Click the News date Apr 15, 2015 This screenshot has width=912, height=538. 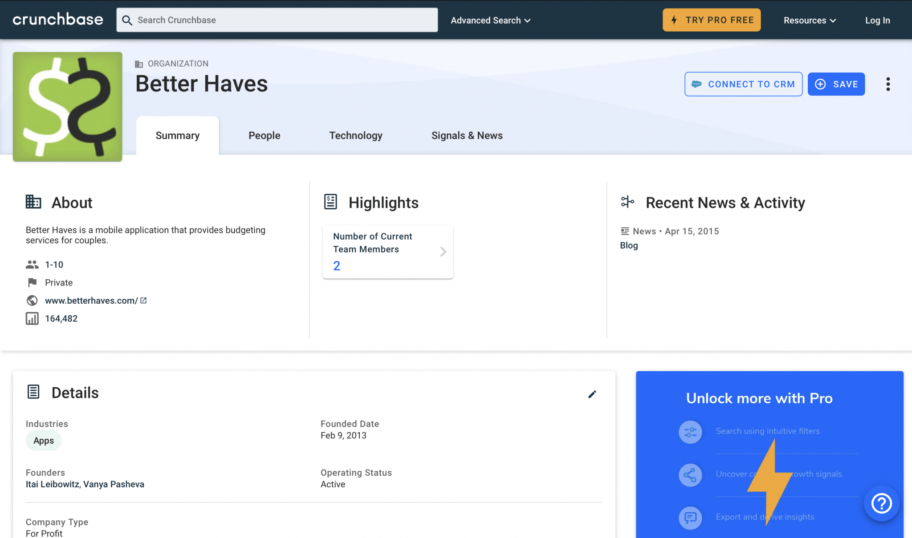click(692, 231)
